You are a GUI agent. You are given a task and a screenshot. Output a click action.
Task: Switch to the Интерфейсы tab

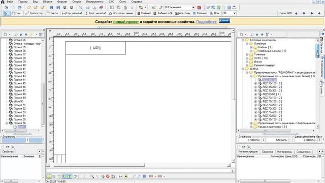(284, 151)
